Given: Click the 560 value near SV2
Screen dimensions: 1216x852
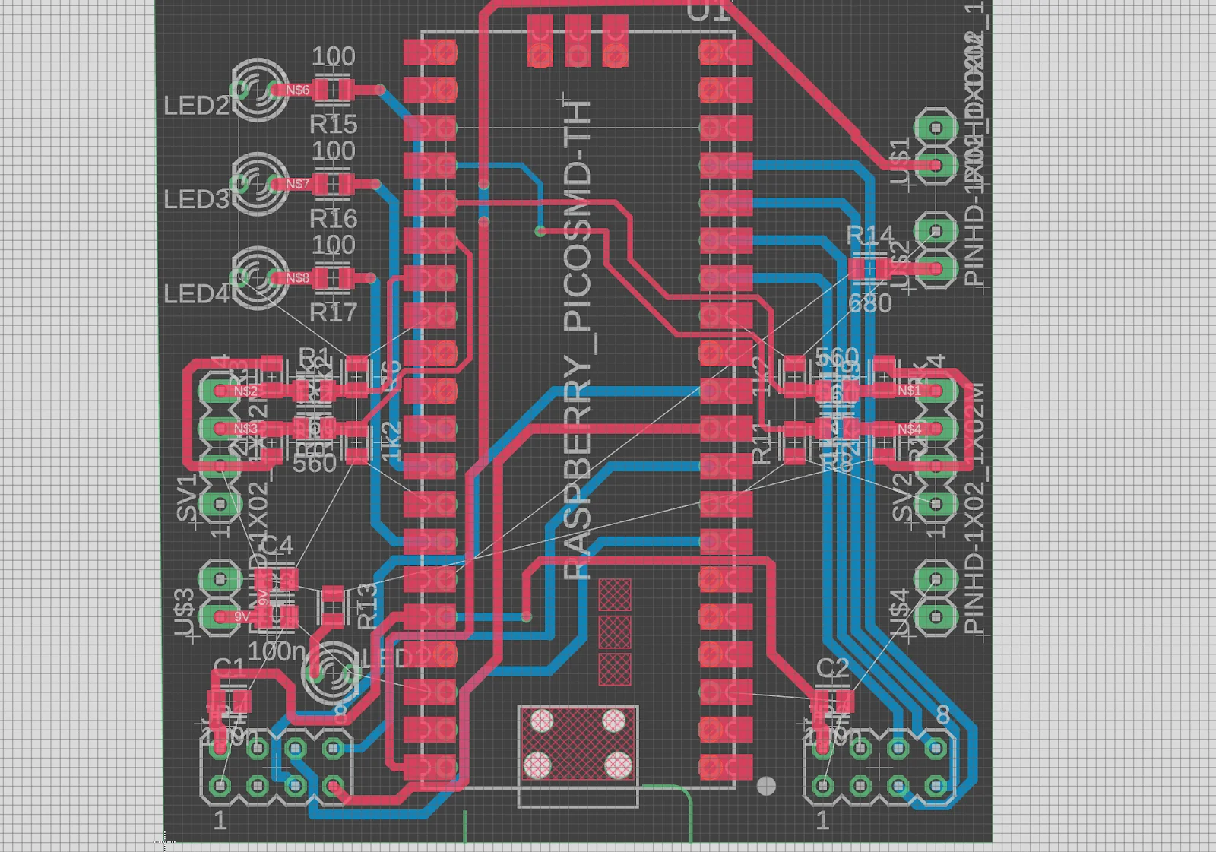Looking at the screenshot, I should (837, 358).
